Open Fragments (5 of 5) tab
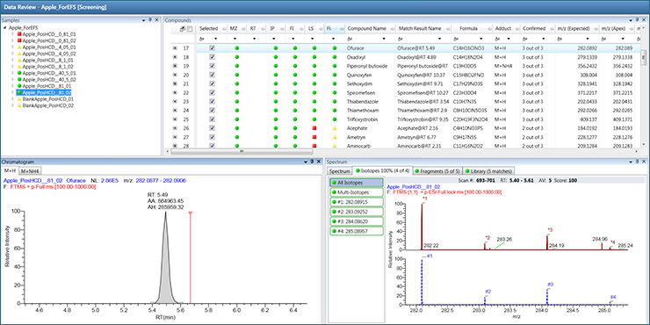 437,170
